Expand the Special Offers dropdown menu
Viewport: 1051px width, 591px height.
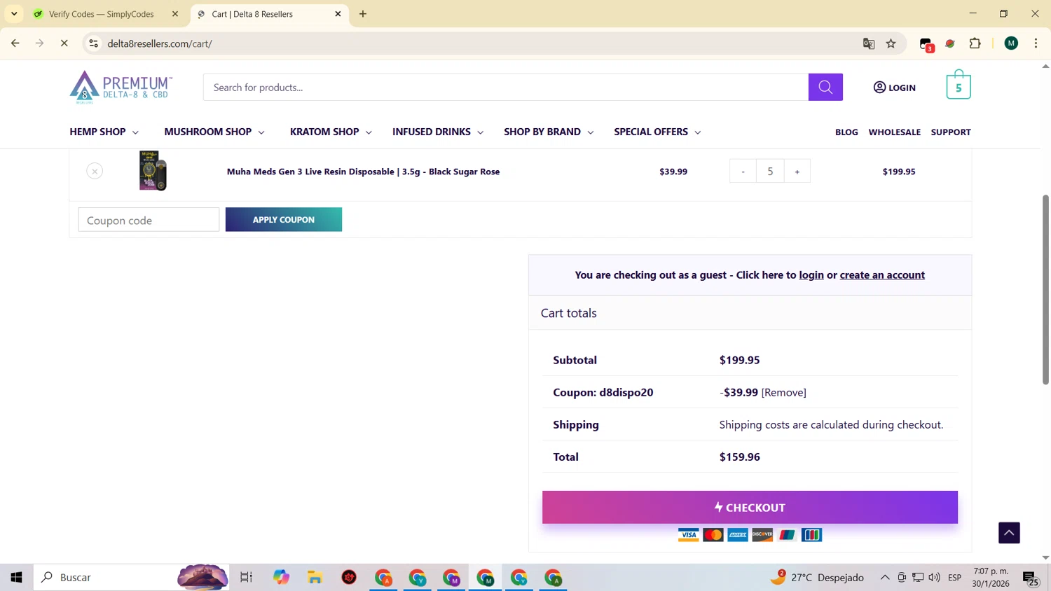click(x=657, y=132)
